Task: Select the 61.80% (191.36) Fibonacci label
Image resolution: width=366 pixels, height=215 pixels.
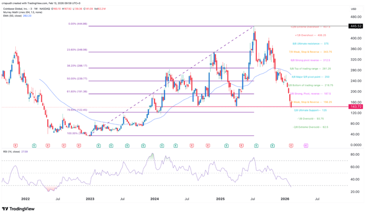Action: click(77, 92)
